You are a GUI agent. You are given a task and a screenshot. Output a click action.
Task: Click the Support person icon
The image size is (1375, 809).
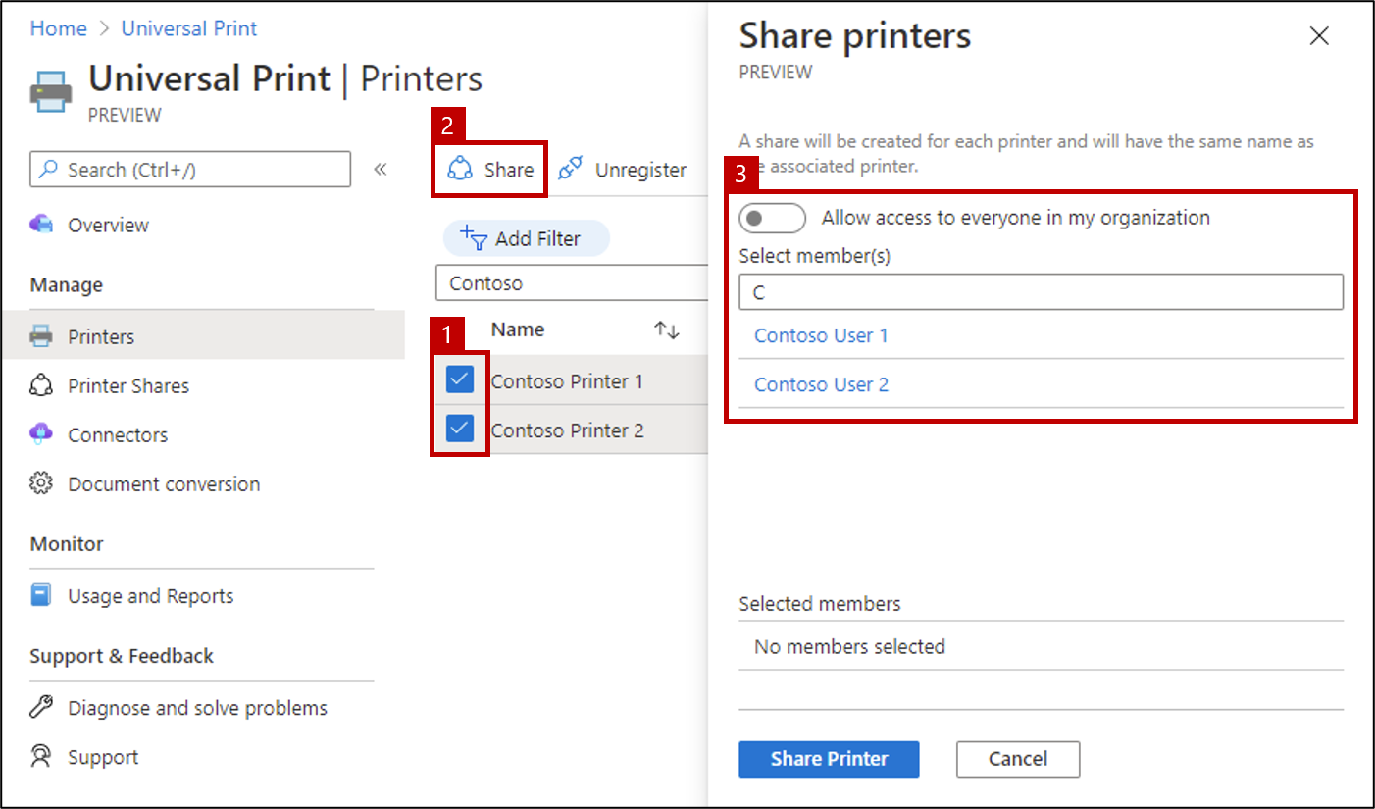[x=41, y=756]
